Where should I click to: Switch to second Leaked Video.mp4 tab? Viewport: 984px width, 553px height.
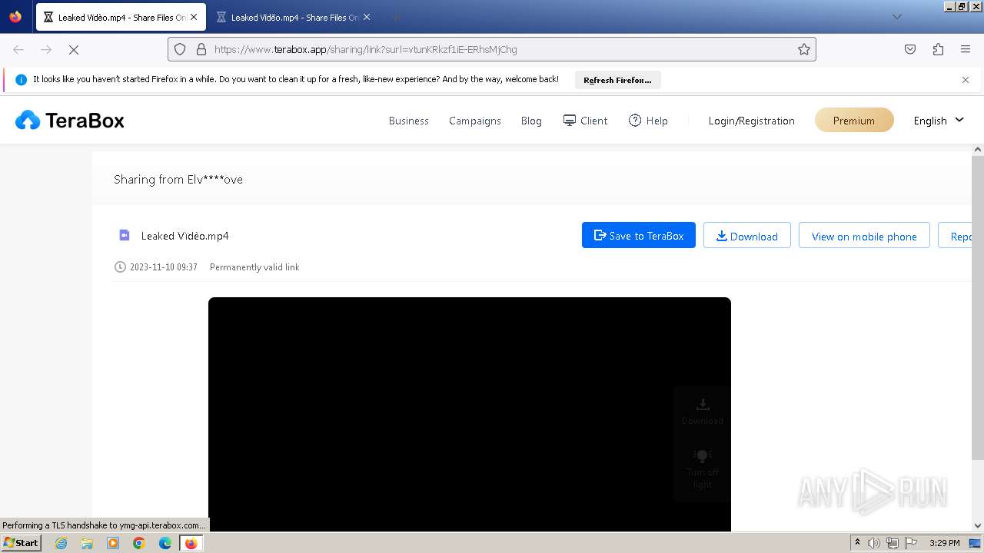pyautogui.click(x=294, y=17)
